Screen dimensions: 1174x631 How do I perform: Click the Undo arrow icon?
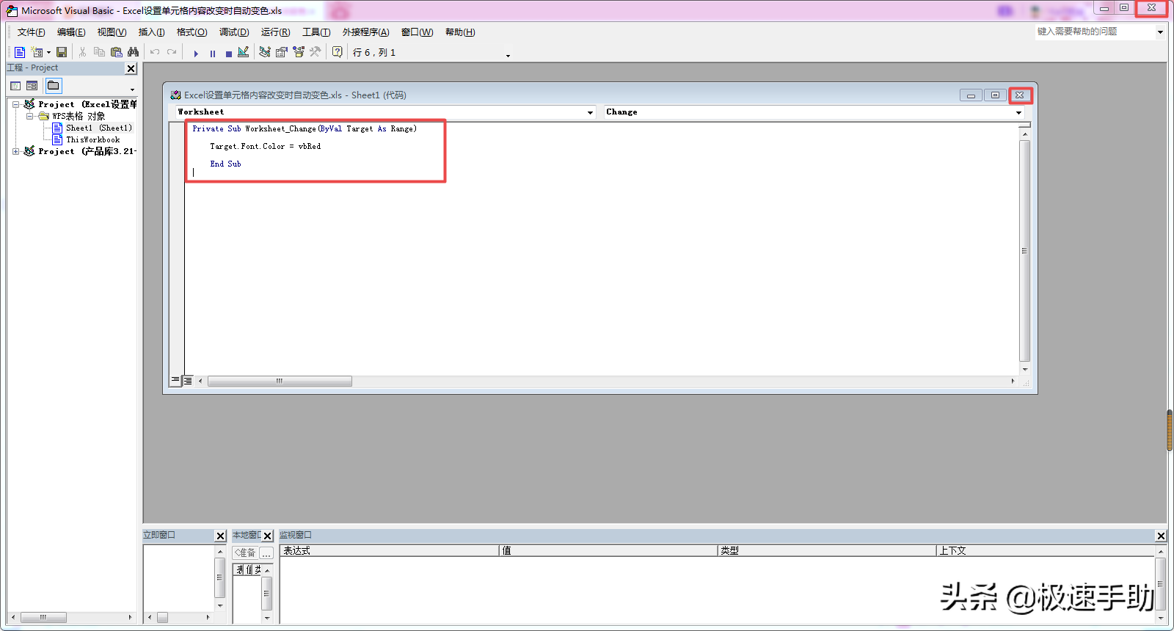click(155, 52)
